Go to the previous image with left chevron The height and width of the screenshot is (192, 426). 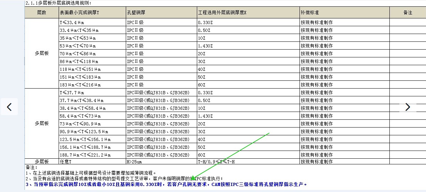(x=9, y=107)
